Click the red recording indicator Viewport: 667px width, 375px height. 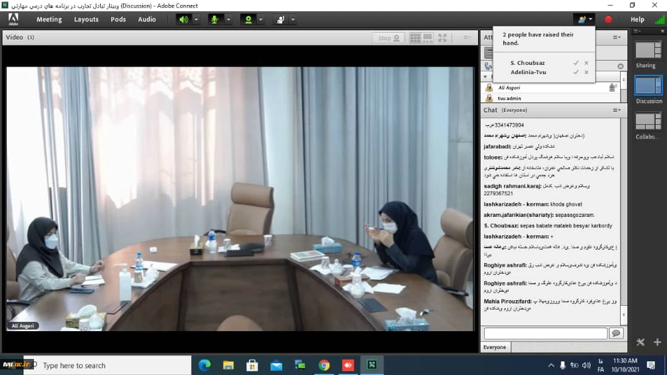point(608,19)
